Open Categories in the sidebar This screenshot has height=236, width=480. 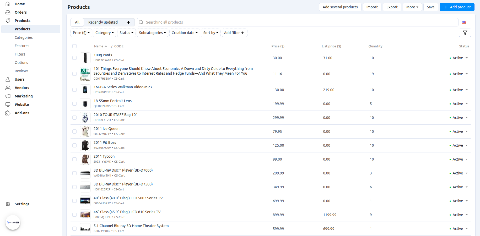[24, 37]
